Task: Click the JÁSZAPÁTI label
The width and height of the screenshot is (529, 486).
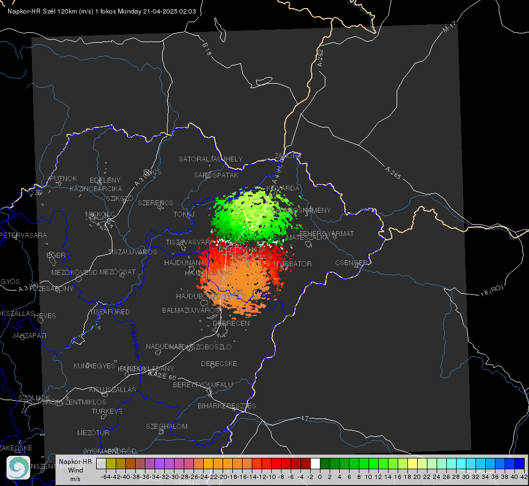Action: [29, 335]
